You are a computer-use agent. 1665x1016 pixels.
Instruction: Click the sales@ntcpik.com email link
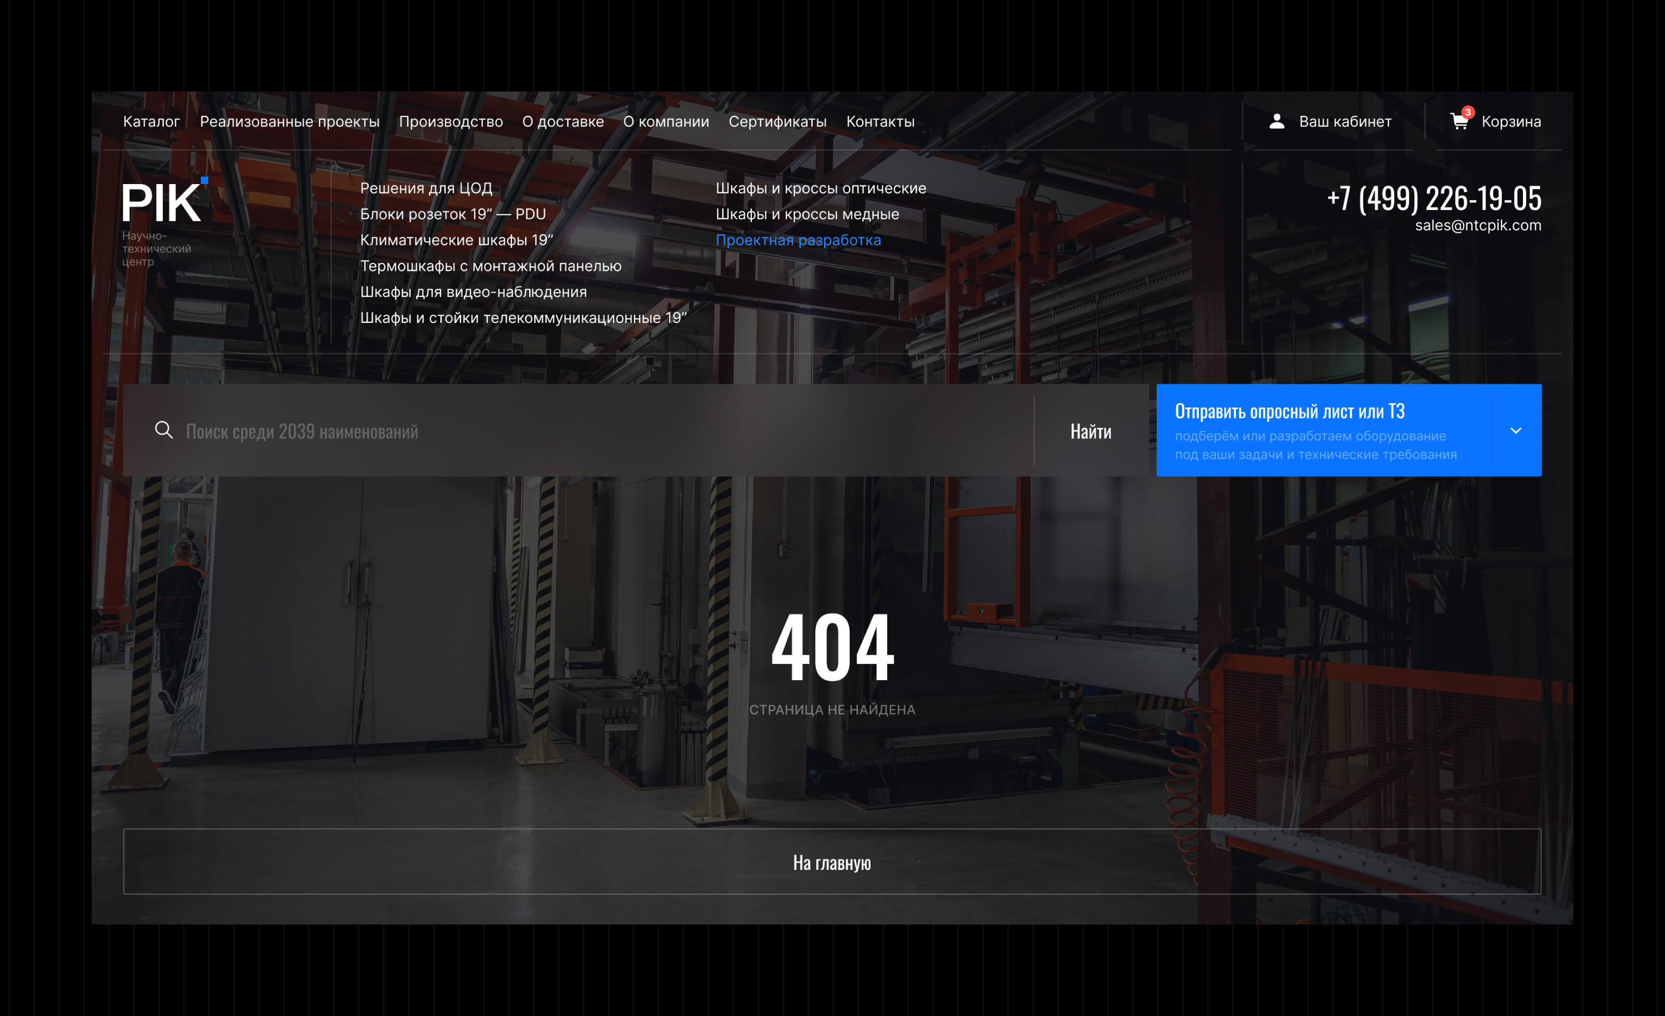pos(1478,226)
